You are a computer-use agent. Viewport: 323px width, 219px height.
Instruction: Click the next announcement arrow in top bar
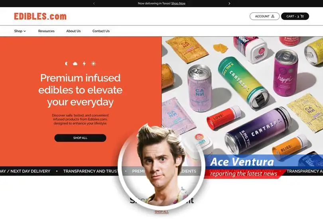(229, 4)
